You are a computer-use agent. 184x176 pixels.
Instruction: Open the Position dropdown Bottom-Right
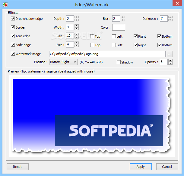[63, 62]
